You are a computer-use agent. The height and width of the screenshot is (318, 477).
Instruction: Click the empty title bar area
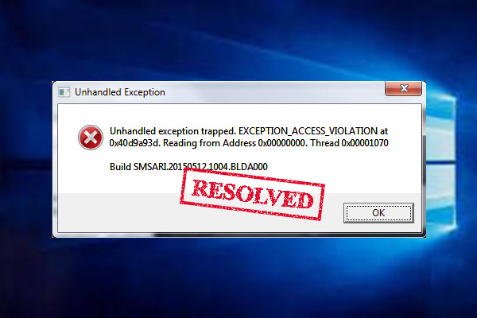(x=273, y=92)
